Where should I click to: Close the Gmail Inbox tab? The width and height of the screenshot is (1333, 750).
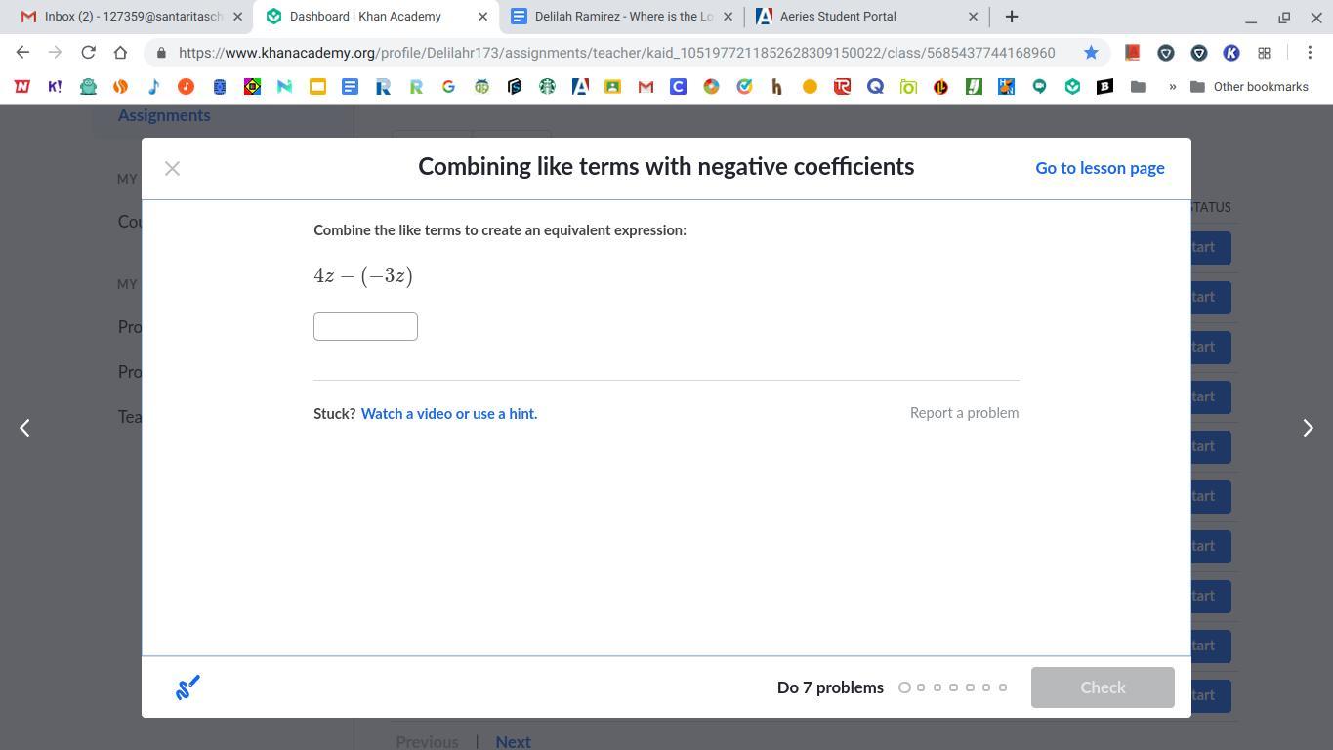pos(237,17)
